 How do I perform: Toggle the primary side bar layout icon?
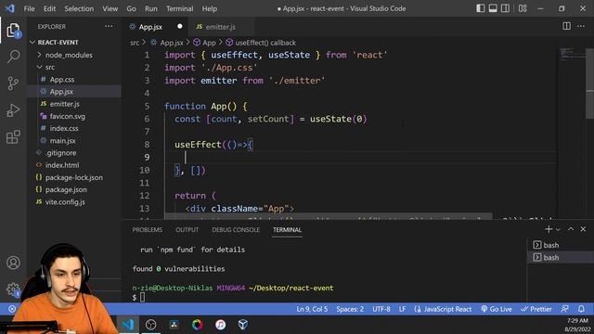point(481,8)
